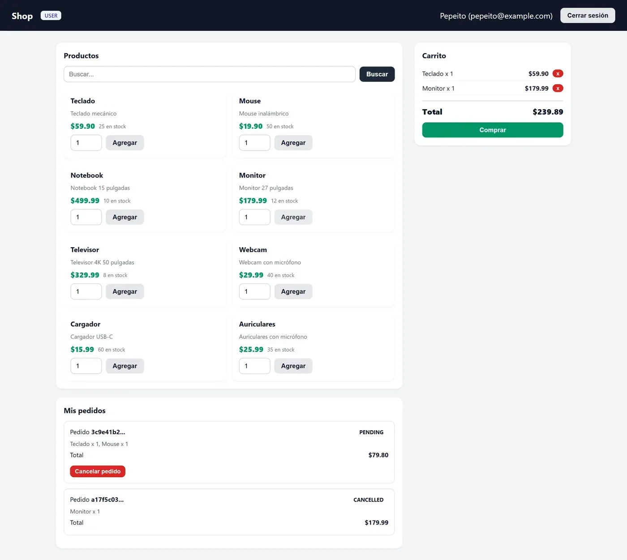Focus the Buscar search field
The width and height of the screenshot is (627, 560).
pyautogui.click(x=210, y=74)
